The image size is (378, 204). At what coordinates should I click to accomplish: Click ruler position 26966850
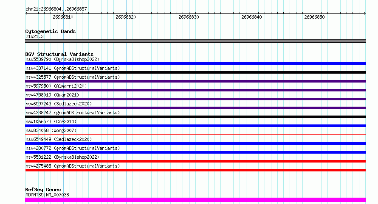pos(314,17)
